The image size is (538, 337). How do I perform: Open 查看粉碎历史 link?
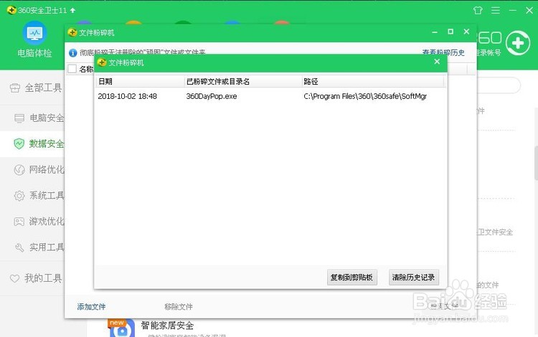tap(443, 52)
